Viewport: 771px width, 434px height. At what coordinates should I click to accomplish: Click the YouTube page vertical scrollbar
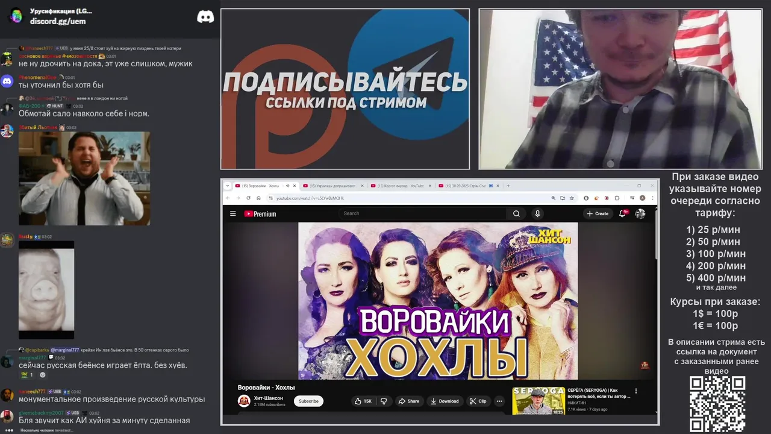pyautogui.click(x=656, y=235)
